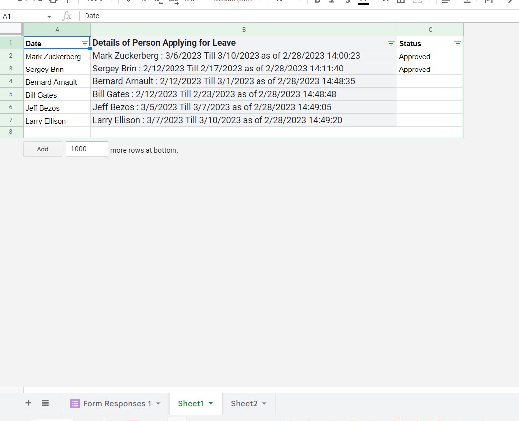Click the Status header cell text
Image resolution: width=519 pixels, height=421 pixels.
410,44
